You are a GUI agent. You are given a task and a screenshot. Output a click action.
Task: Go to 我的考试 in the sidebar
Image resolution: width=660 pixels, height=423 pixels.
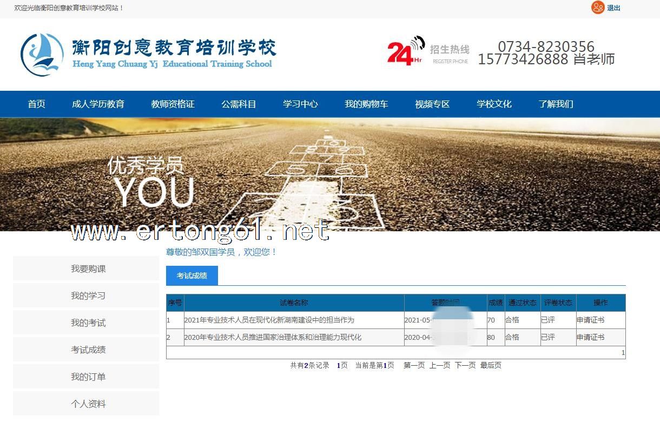pyautogui.click(x=88, y=323)
